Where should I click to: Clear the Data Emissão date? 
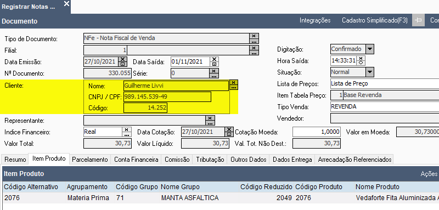[122, 59]
